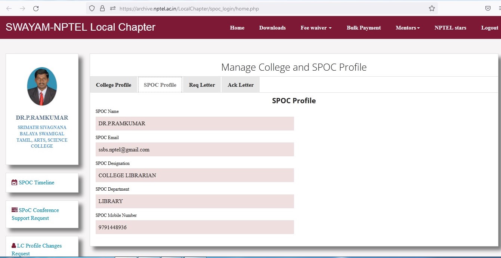Click the SPOC Designation label
The width and height of the screenshot is (501, 258).
point(113,163)
